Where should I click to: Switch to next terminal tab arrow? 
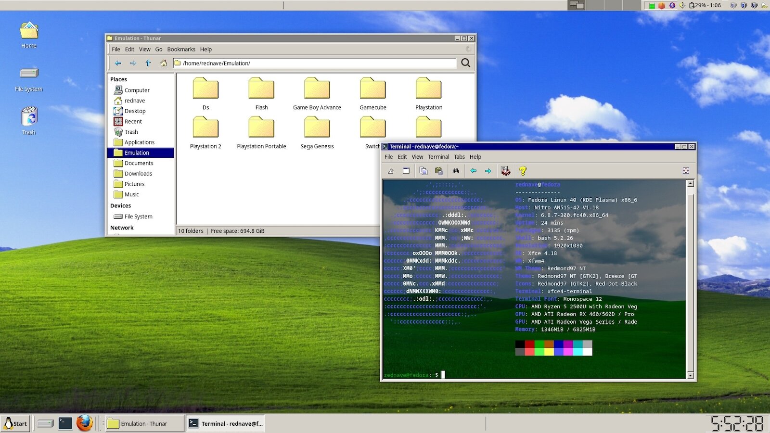[488, 171]
